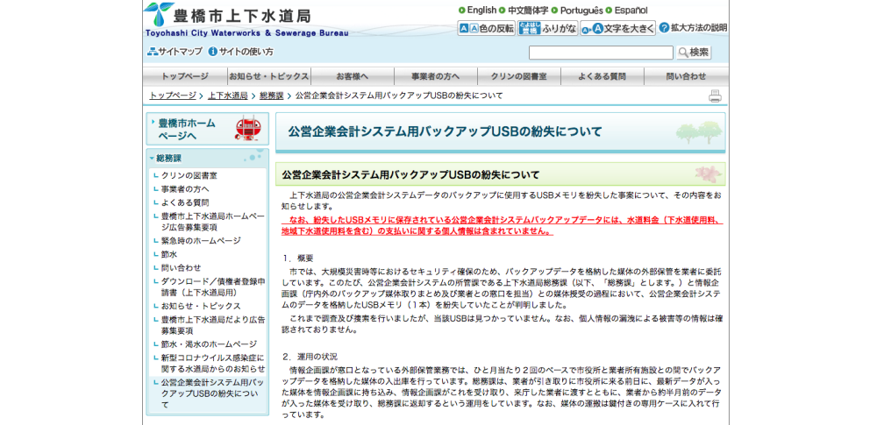Open the お知らせ・トピックス navigation tab
This screenshot has height=425, width=877.
click(x=269, y=76)
